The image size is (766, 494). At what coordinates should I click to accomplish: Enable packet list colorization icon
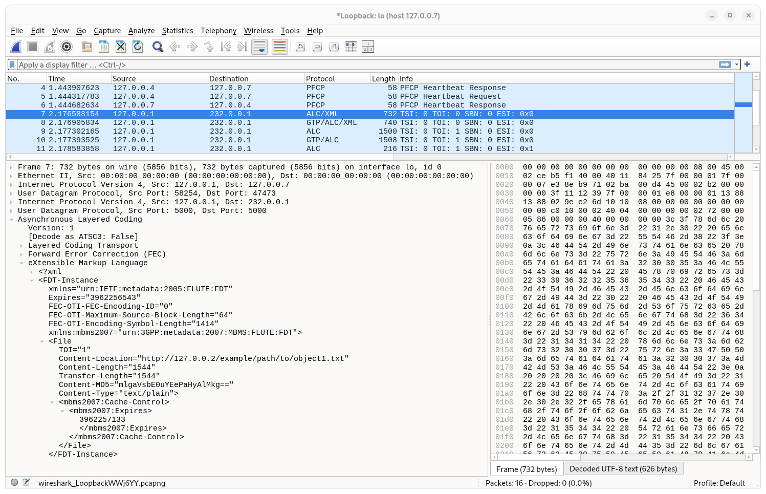tap(279, 47)
